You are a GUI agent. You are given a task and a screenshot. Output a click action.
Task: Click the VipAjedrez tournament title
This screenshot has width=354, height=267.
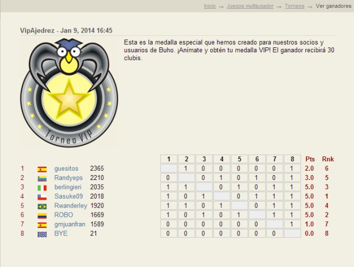click(x=66, y=30)
